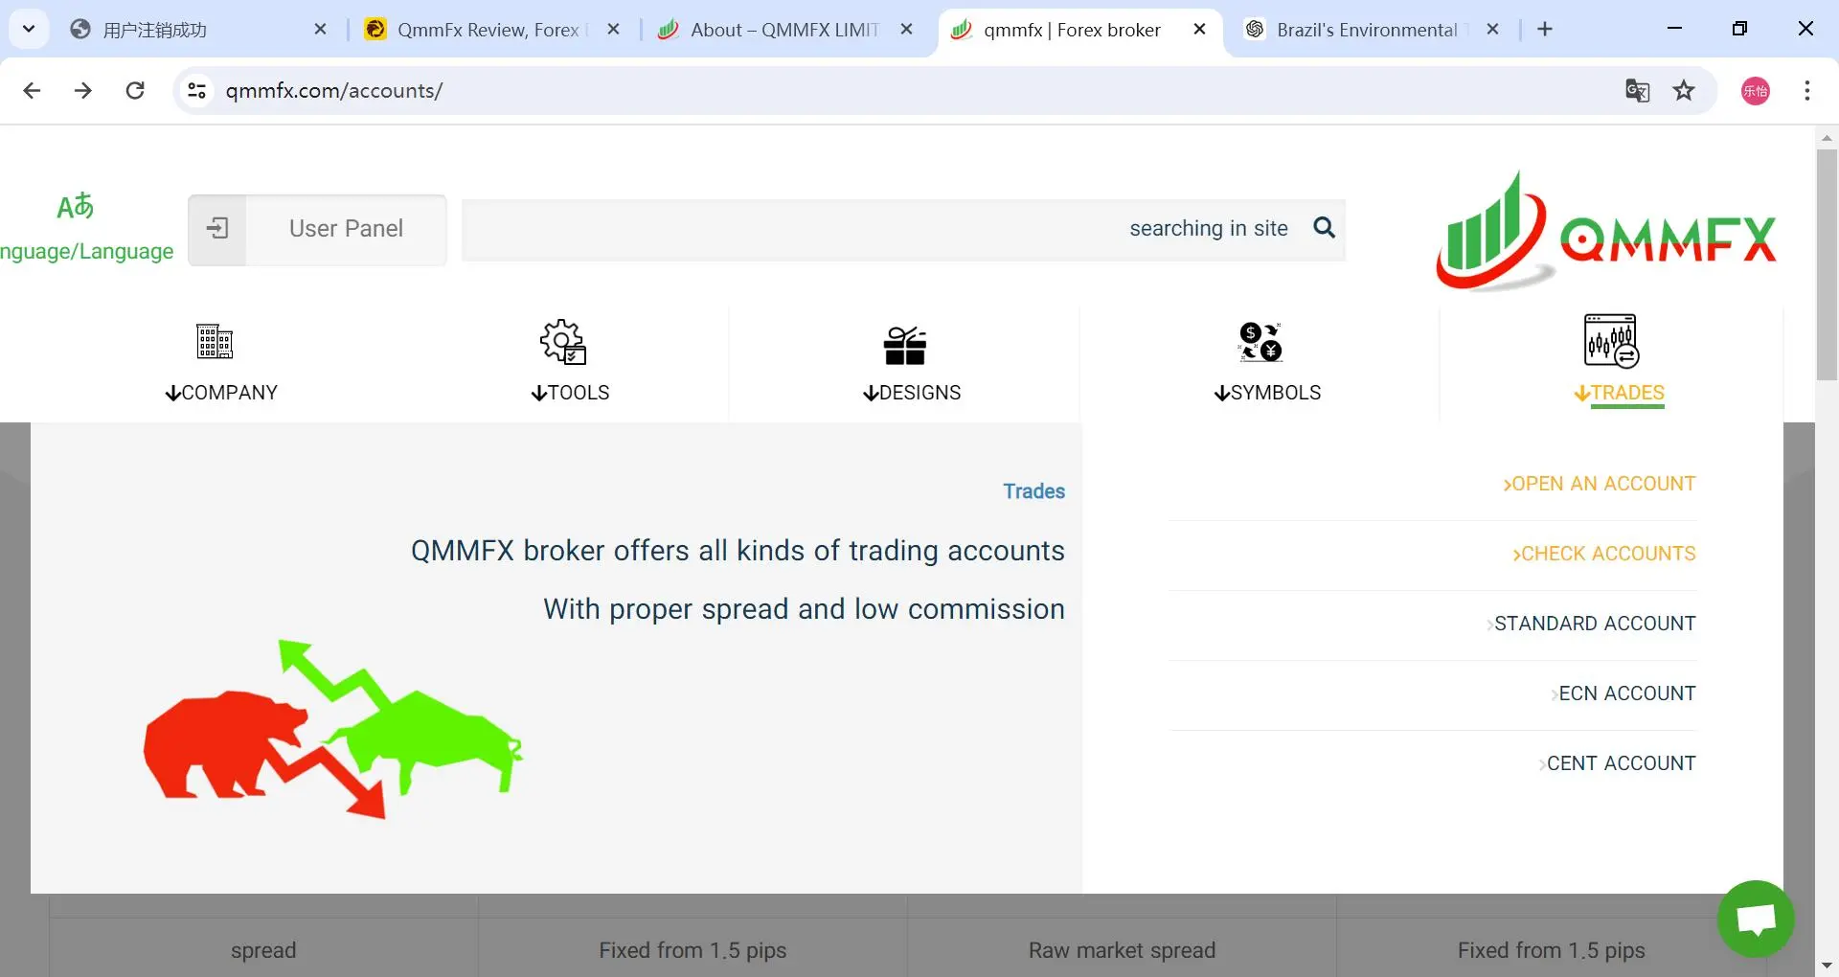The image size is (1839, 977).
Task: Expand the COMPANY menu
Action: coord(221,393)
